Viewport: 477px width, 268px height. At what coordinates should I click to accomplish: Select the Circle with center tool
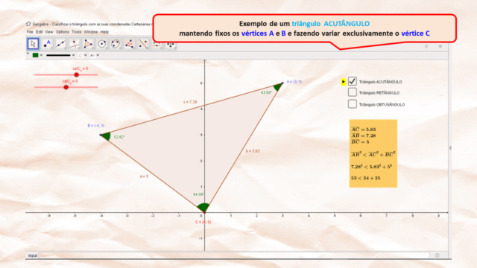click(x=102, y=44)
